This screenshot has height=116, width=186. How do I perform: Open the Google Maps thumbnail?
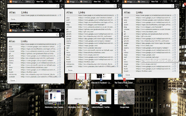(x=124, y=97)
